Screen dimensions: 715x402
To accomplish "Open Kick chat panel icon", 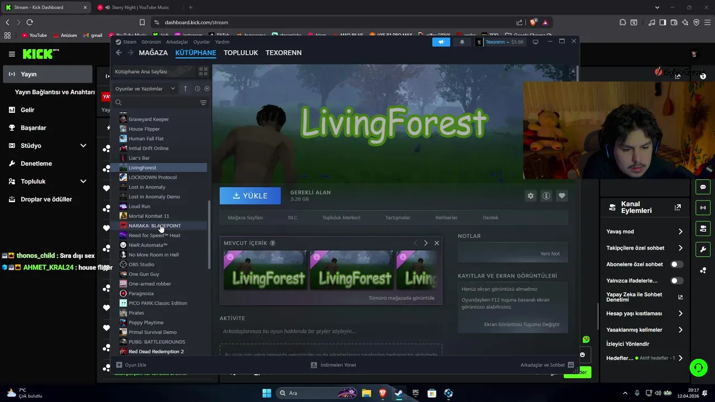I will [x=703, y=187].
